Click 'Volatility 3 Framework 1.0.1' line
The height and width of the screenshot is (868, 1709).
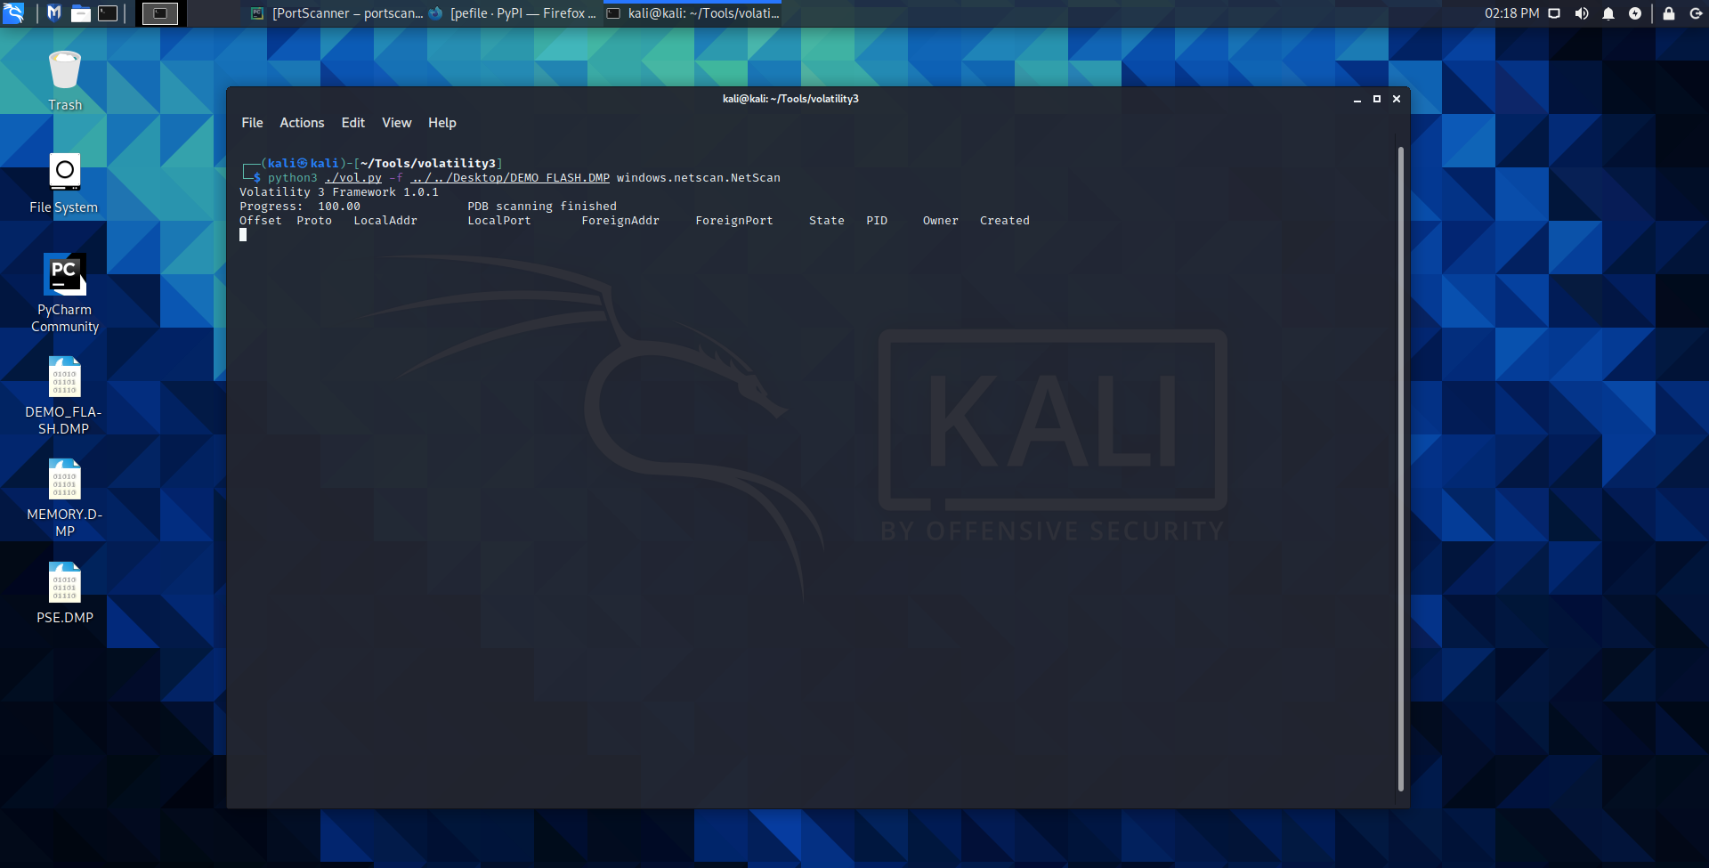(x=339, y=192)
